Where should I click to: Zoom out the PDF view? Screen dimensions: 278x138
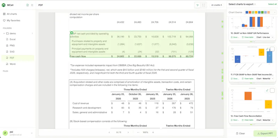[x=138, y=132]
